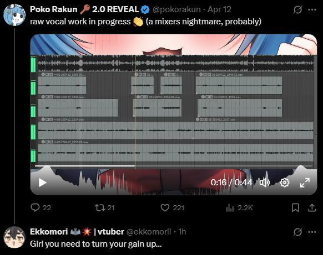323x255 pixels.
Task: Open Poko Rakun's profile avatar
Action: tap(14, 15)
